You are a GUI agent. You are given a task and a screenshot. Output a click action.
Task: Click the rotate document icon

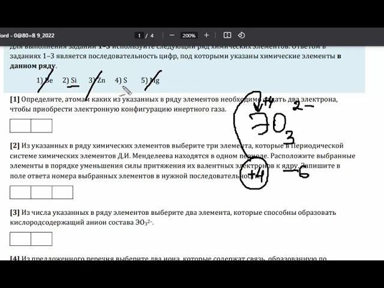(241, 35)
